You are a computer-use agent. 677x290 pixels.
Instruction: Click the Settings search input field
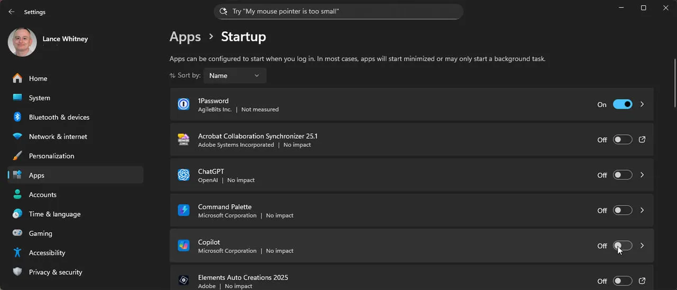pyautogui.click(x=338, y=12)
